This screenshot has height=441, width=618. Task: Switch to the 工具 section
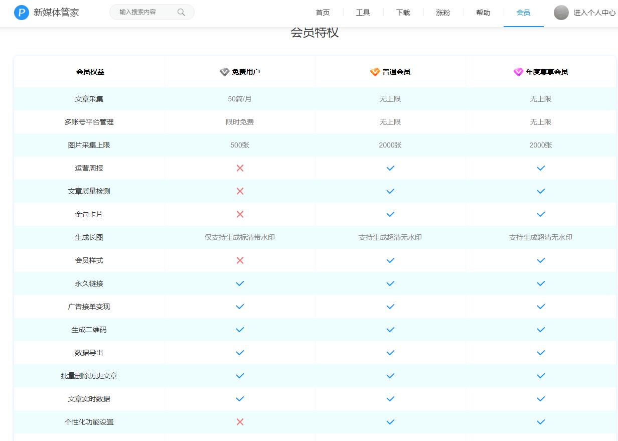pyautogui.click(x=363, y=12)
